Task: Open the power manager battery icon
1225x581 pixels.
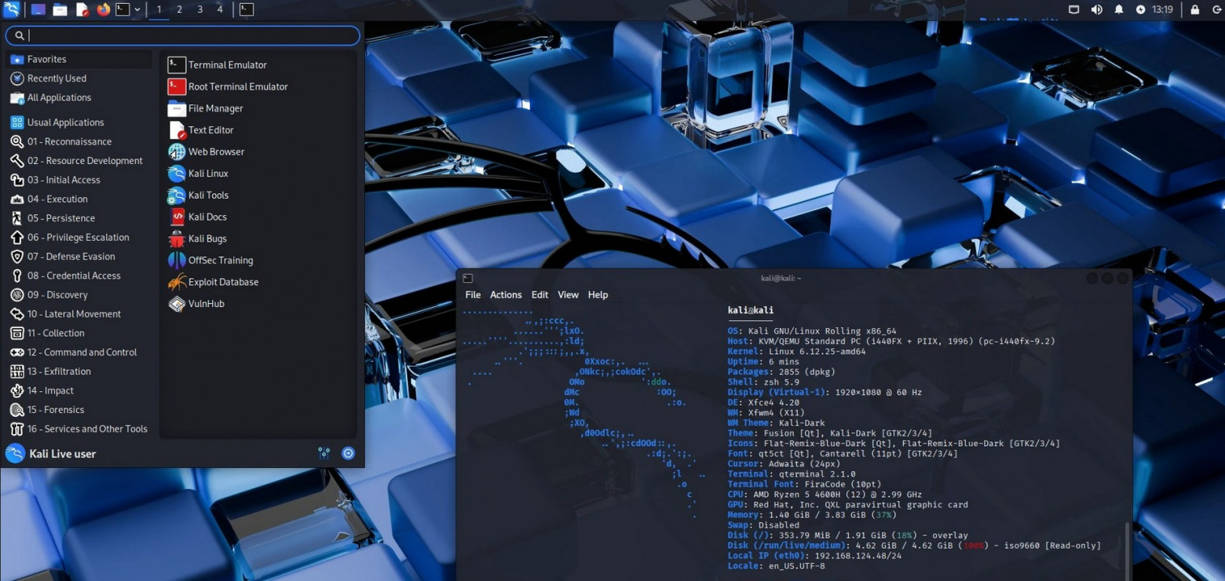Action: point(1140,9)
